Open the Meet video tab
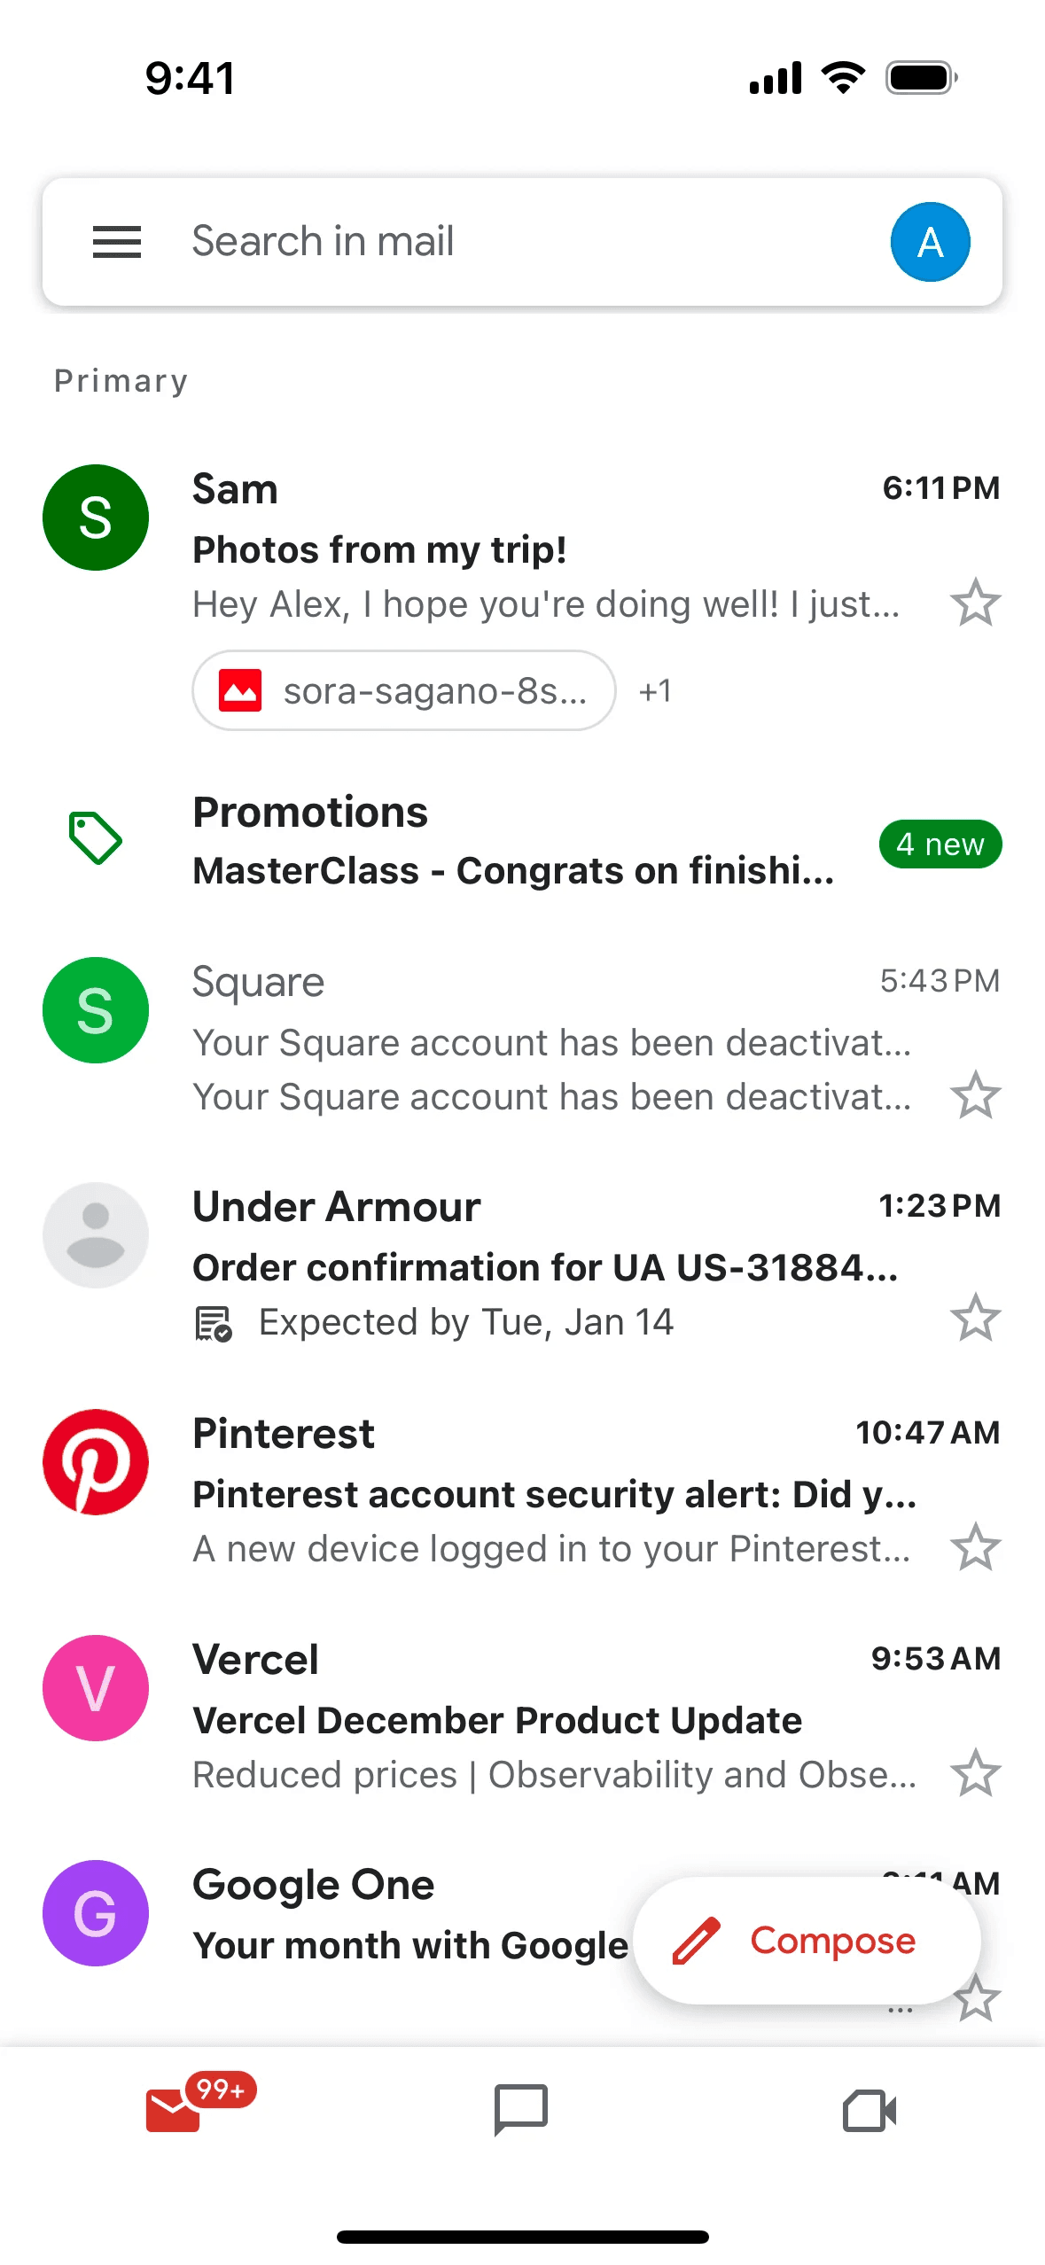This screenshot has width=1045, height=2265. point(869,2111)
